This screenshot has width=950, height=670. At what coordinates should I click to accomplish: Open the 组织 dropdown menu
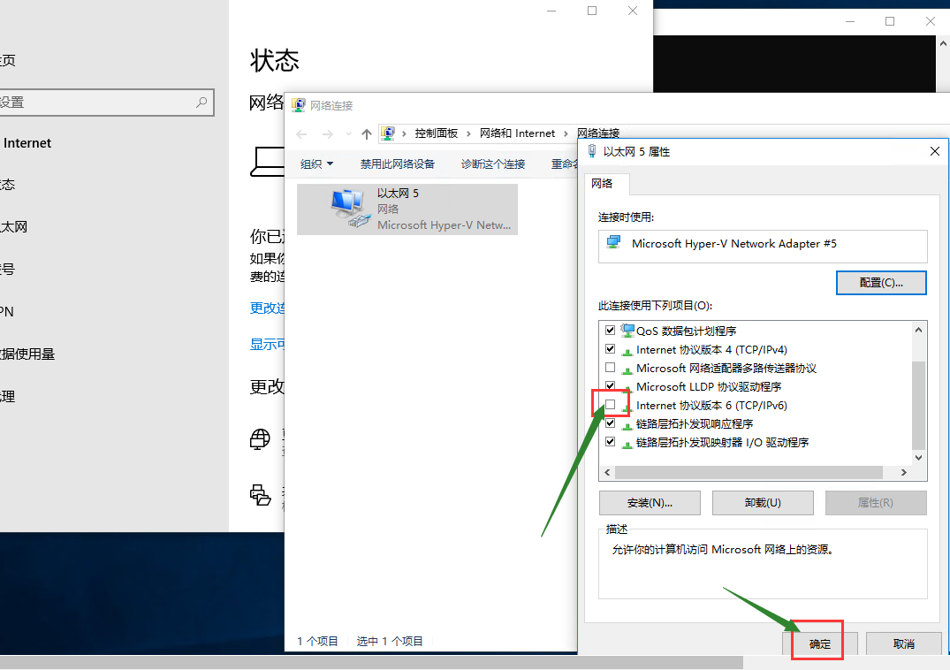tap(316, 164)
